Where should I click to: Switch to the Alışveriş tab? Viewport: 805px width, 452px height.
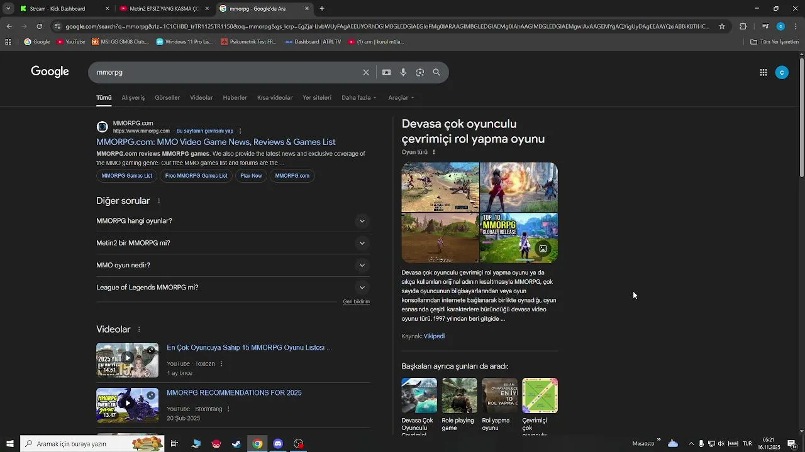pyautogui.click(x=133, y=97)
